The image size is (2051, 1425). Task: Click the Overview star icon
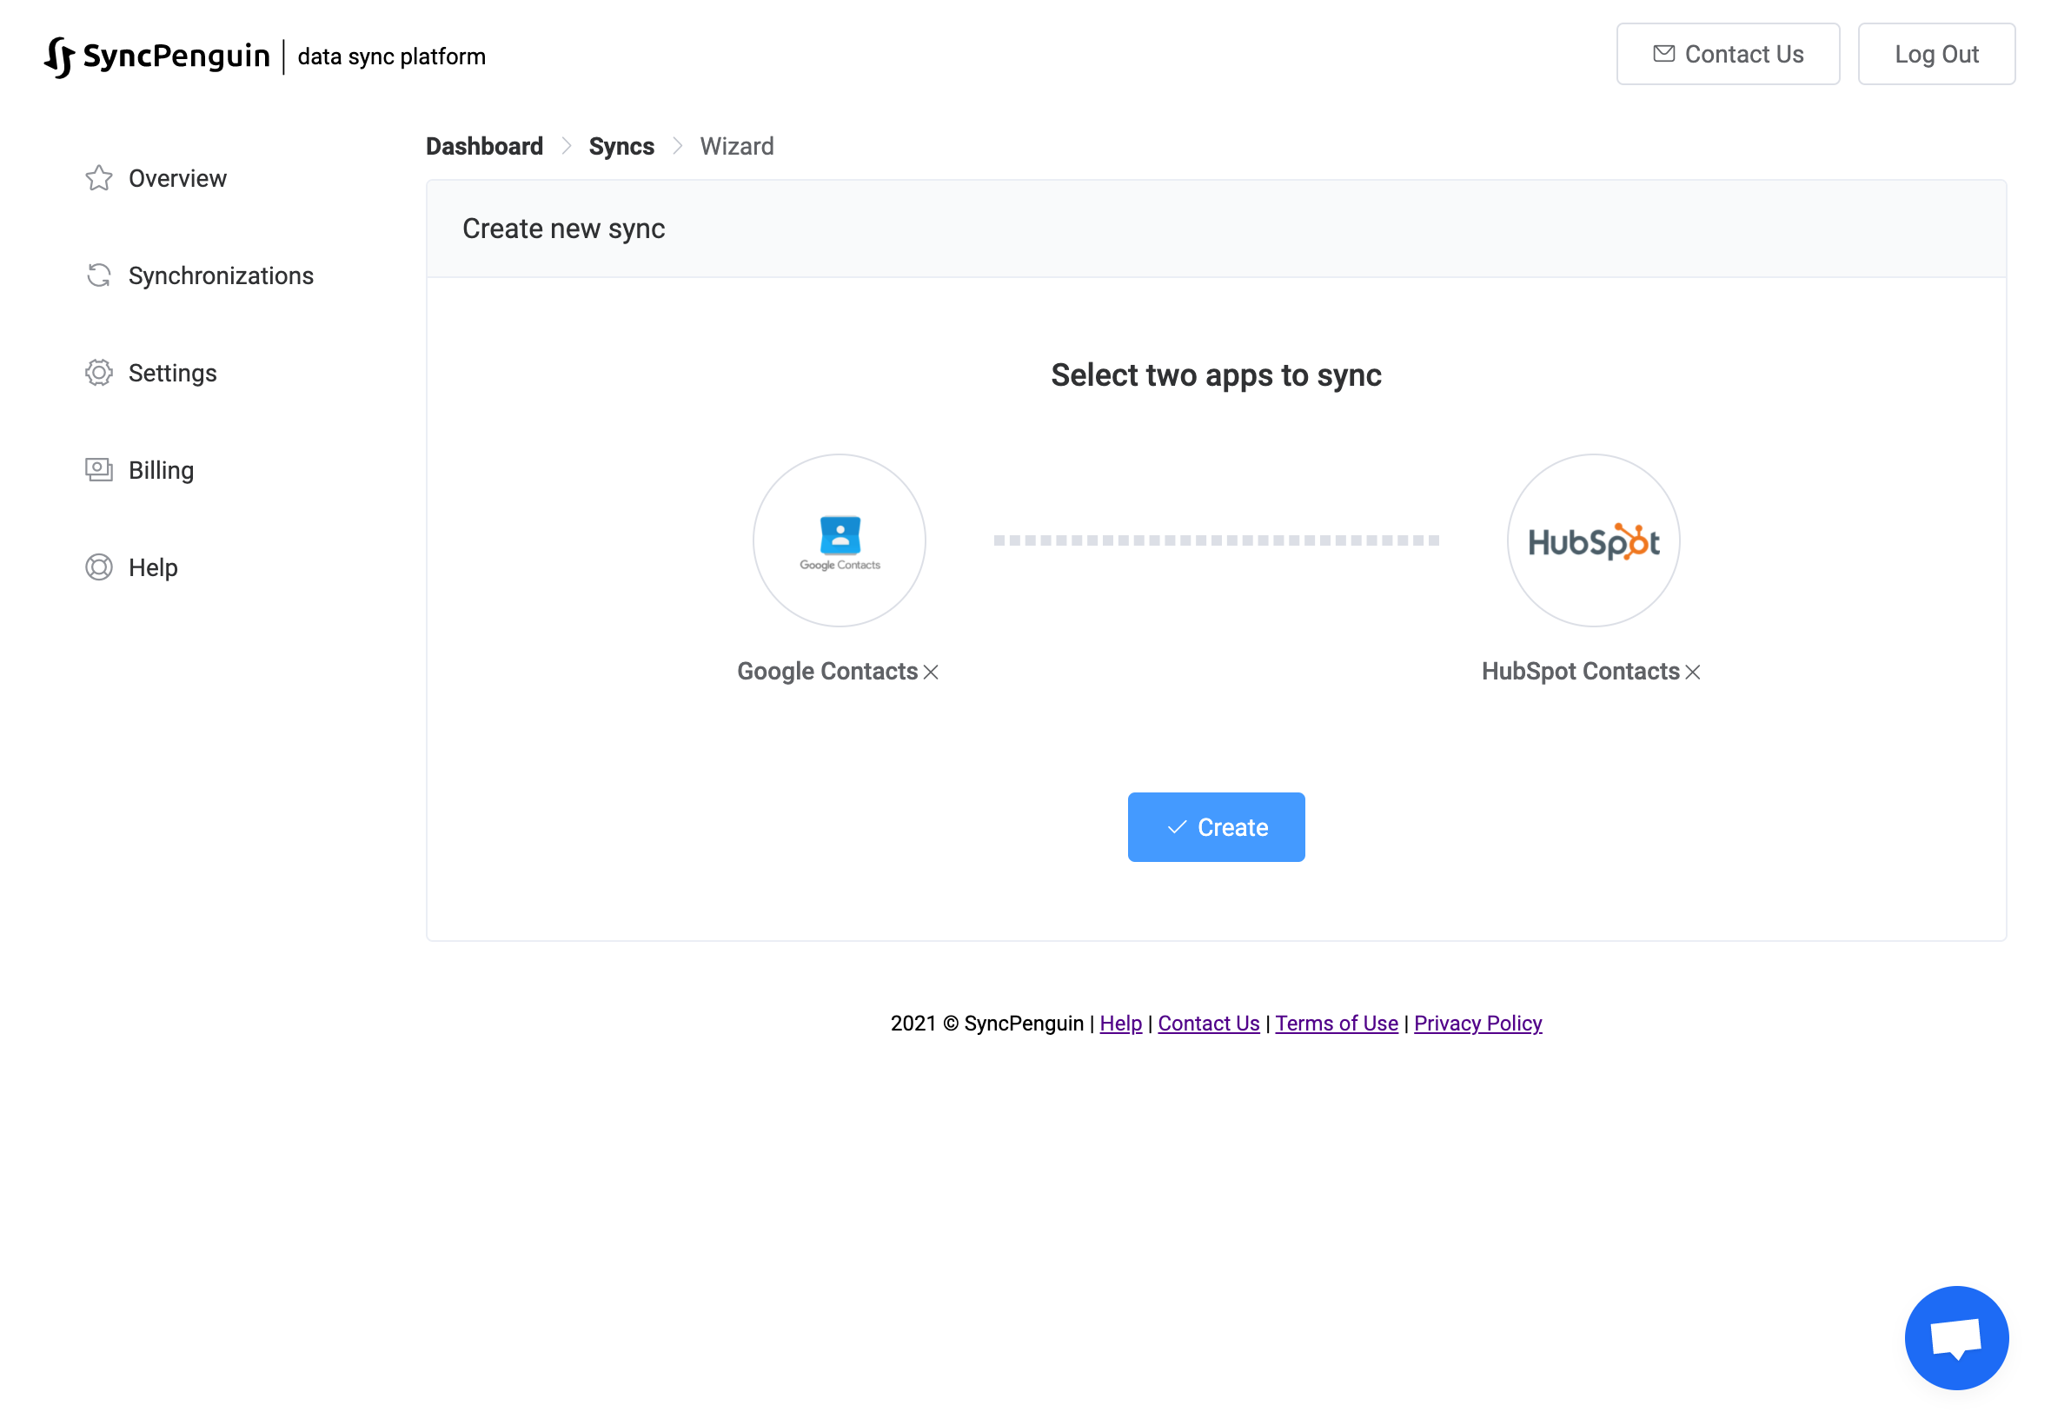pos(98,179)
